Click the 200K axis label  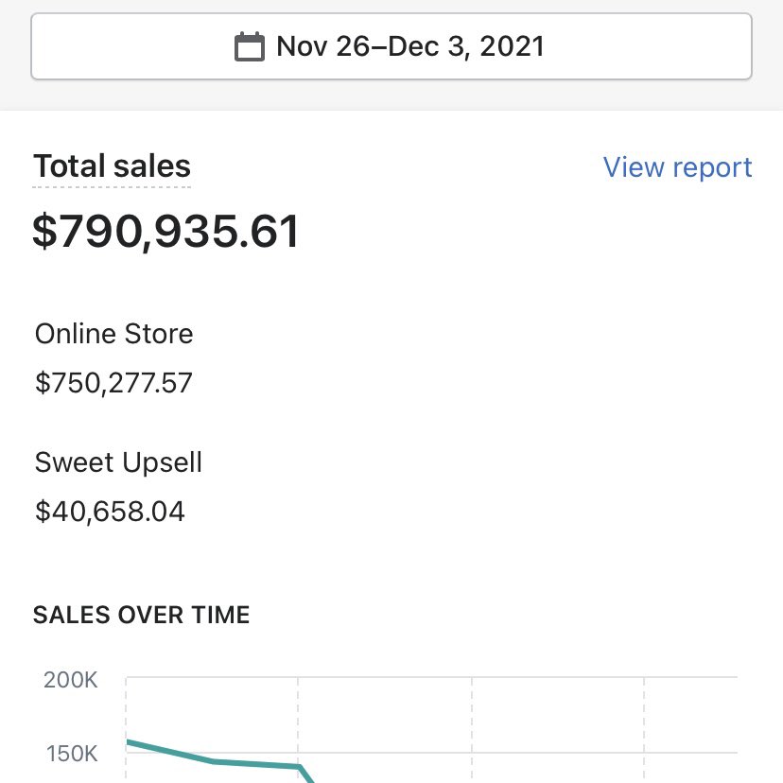71,679
